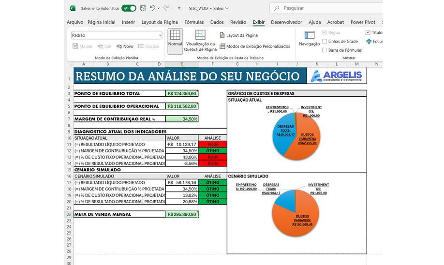The image size is (444, 265).
Task: Open Customize Quick Access Toolbar dropdown
Action: tap(179, 9)
